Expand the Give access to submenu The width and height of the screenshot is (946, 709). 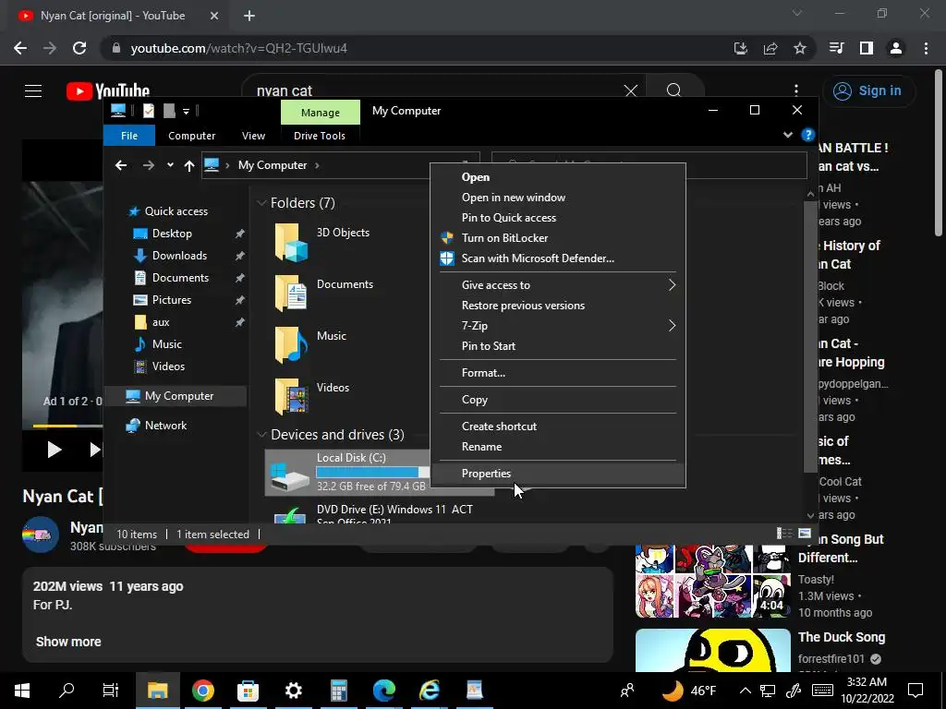coord(672,285)
